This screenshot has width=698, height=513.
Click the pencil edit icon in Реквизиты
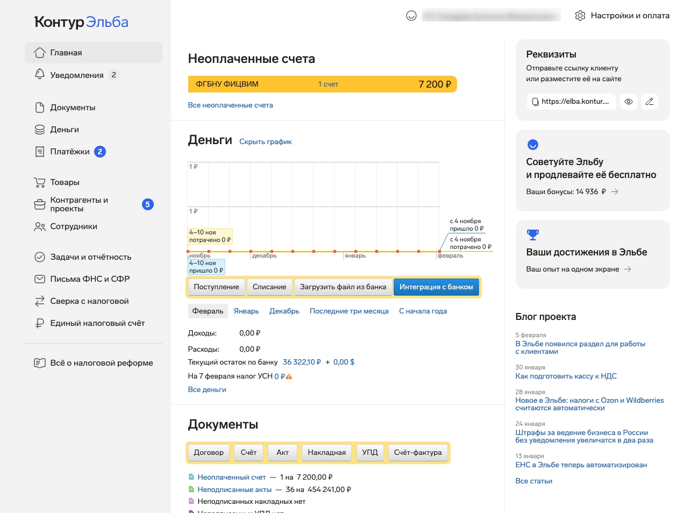coord(649,102)
